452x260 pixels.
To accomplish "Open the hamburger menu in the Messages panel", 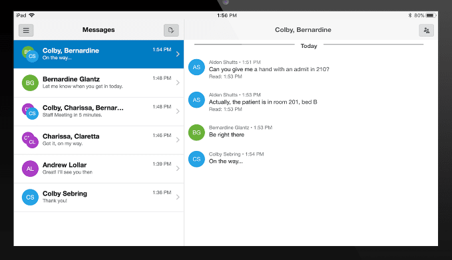I will [26, 30].
